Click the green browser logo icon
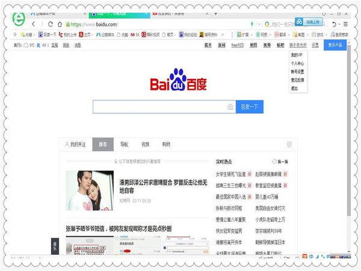Screen dimensions: 361x271 point(18,19)
